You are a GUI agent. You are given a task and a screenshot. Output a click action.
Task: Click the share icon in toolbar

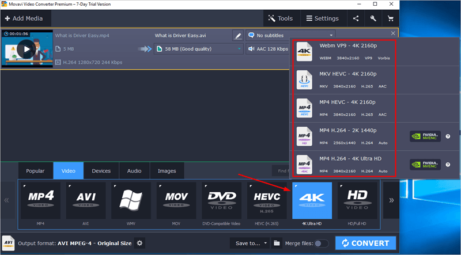pos(356,18)
